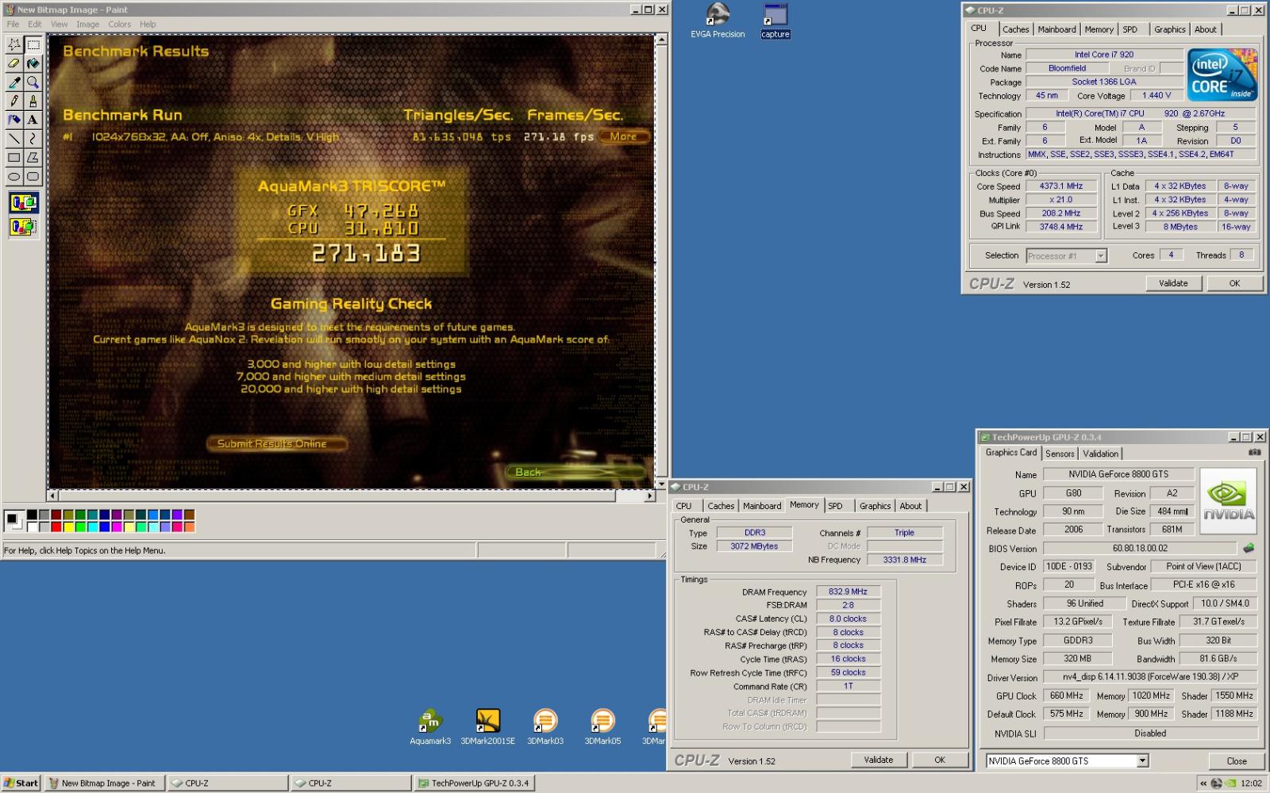Enable opaque selection mode in Paint toolbox
The height and width of the screenshot is (793, 1270).
(23, 203)
